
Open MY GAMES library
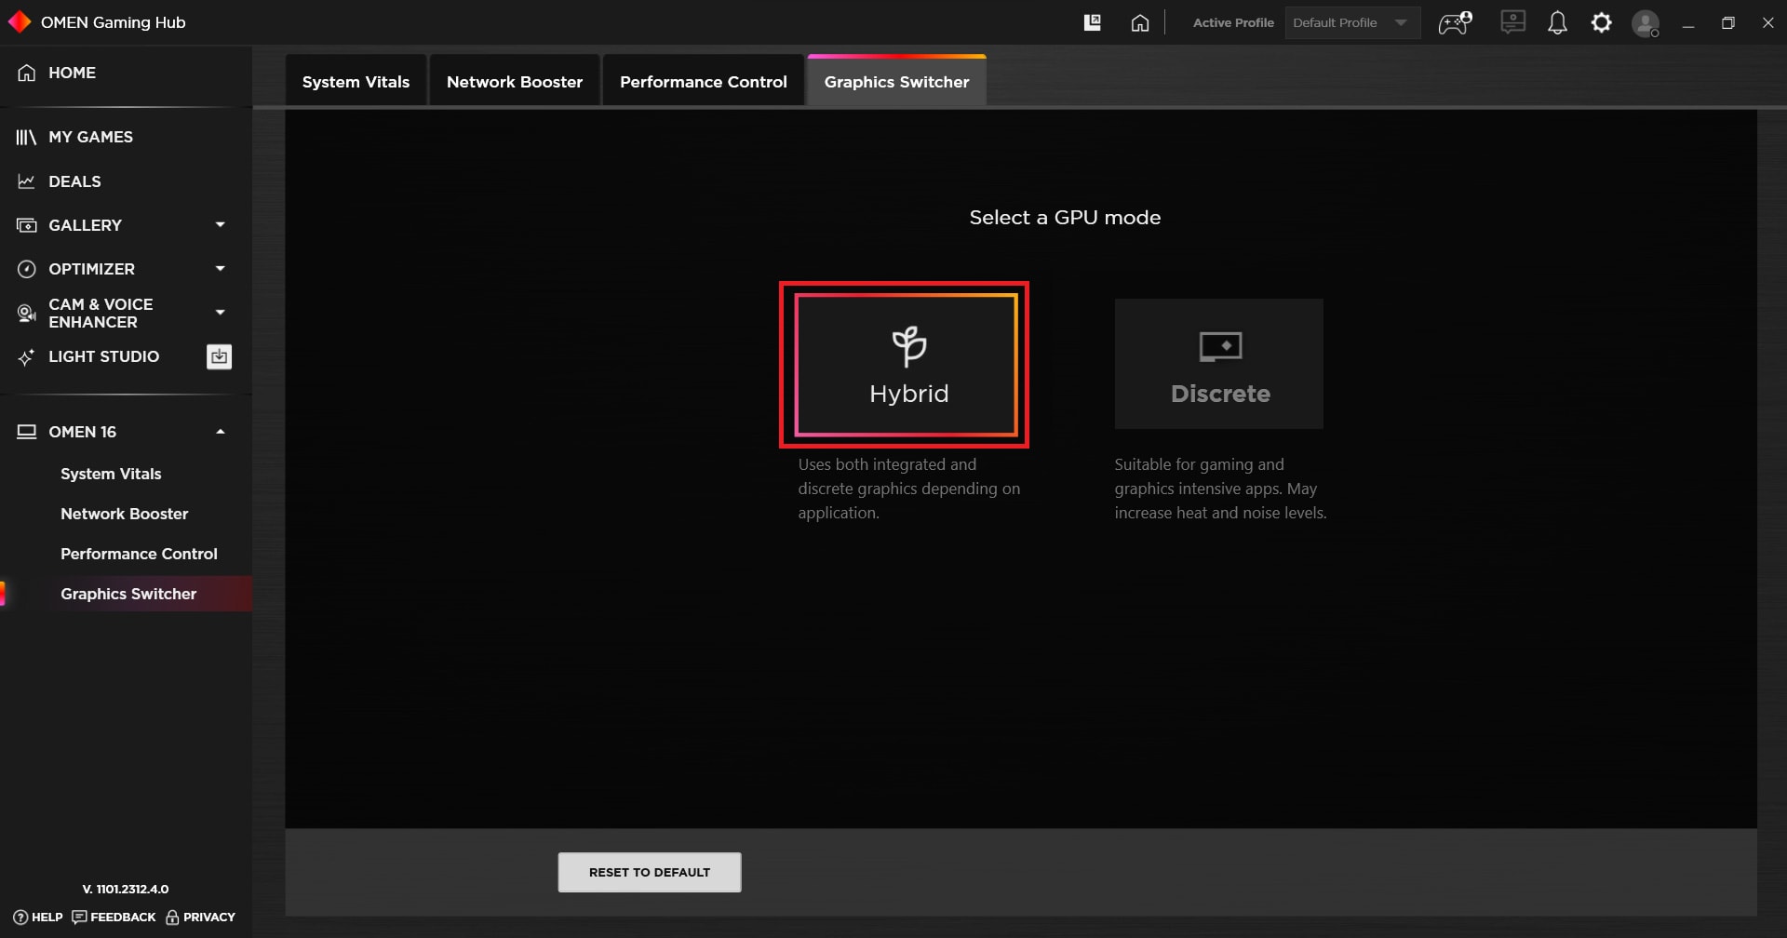90,137
